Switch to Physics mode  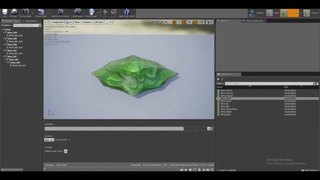[x=311, y=13]
